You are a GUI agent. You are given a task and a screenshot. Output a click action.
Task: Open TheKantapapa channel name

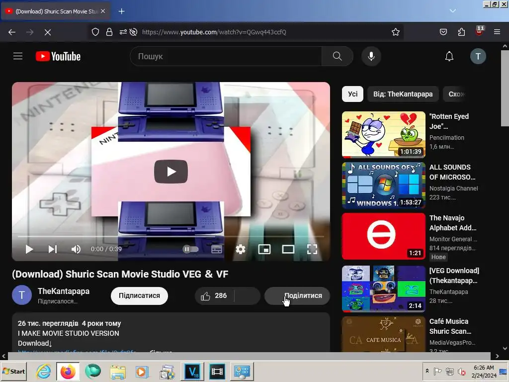pyautogui.click(x=64, y=291)
